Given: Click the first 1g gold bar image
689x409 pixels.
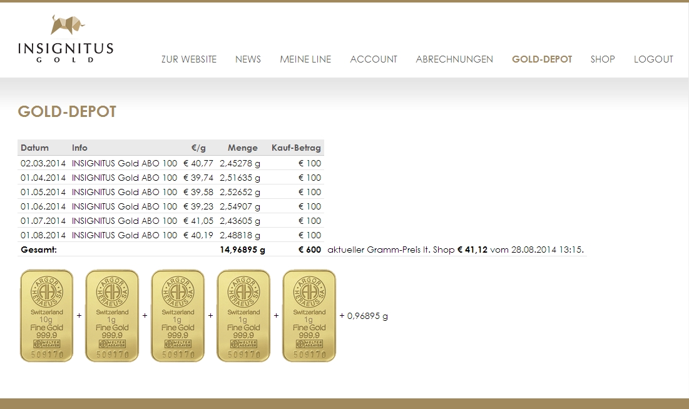Looking at the screenshot, I should 112,316.
